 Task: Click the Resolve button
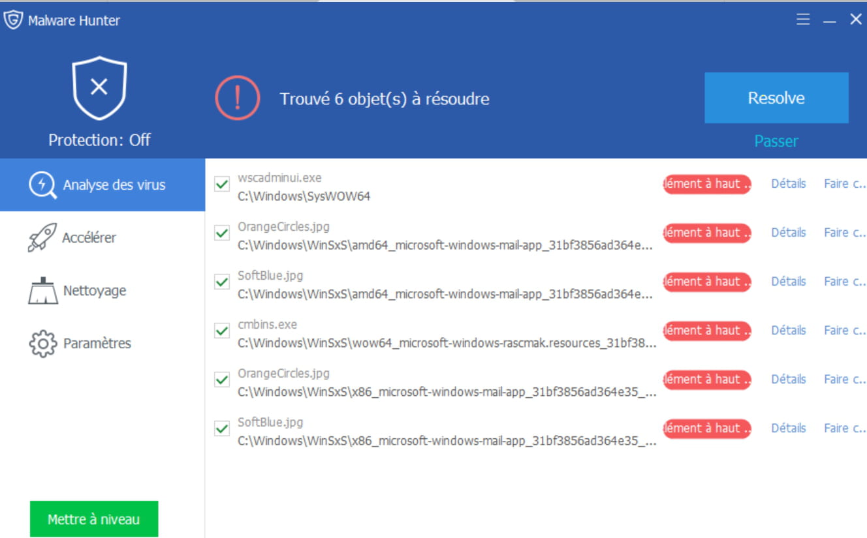(776, 98)
